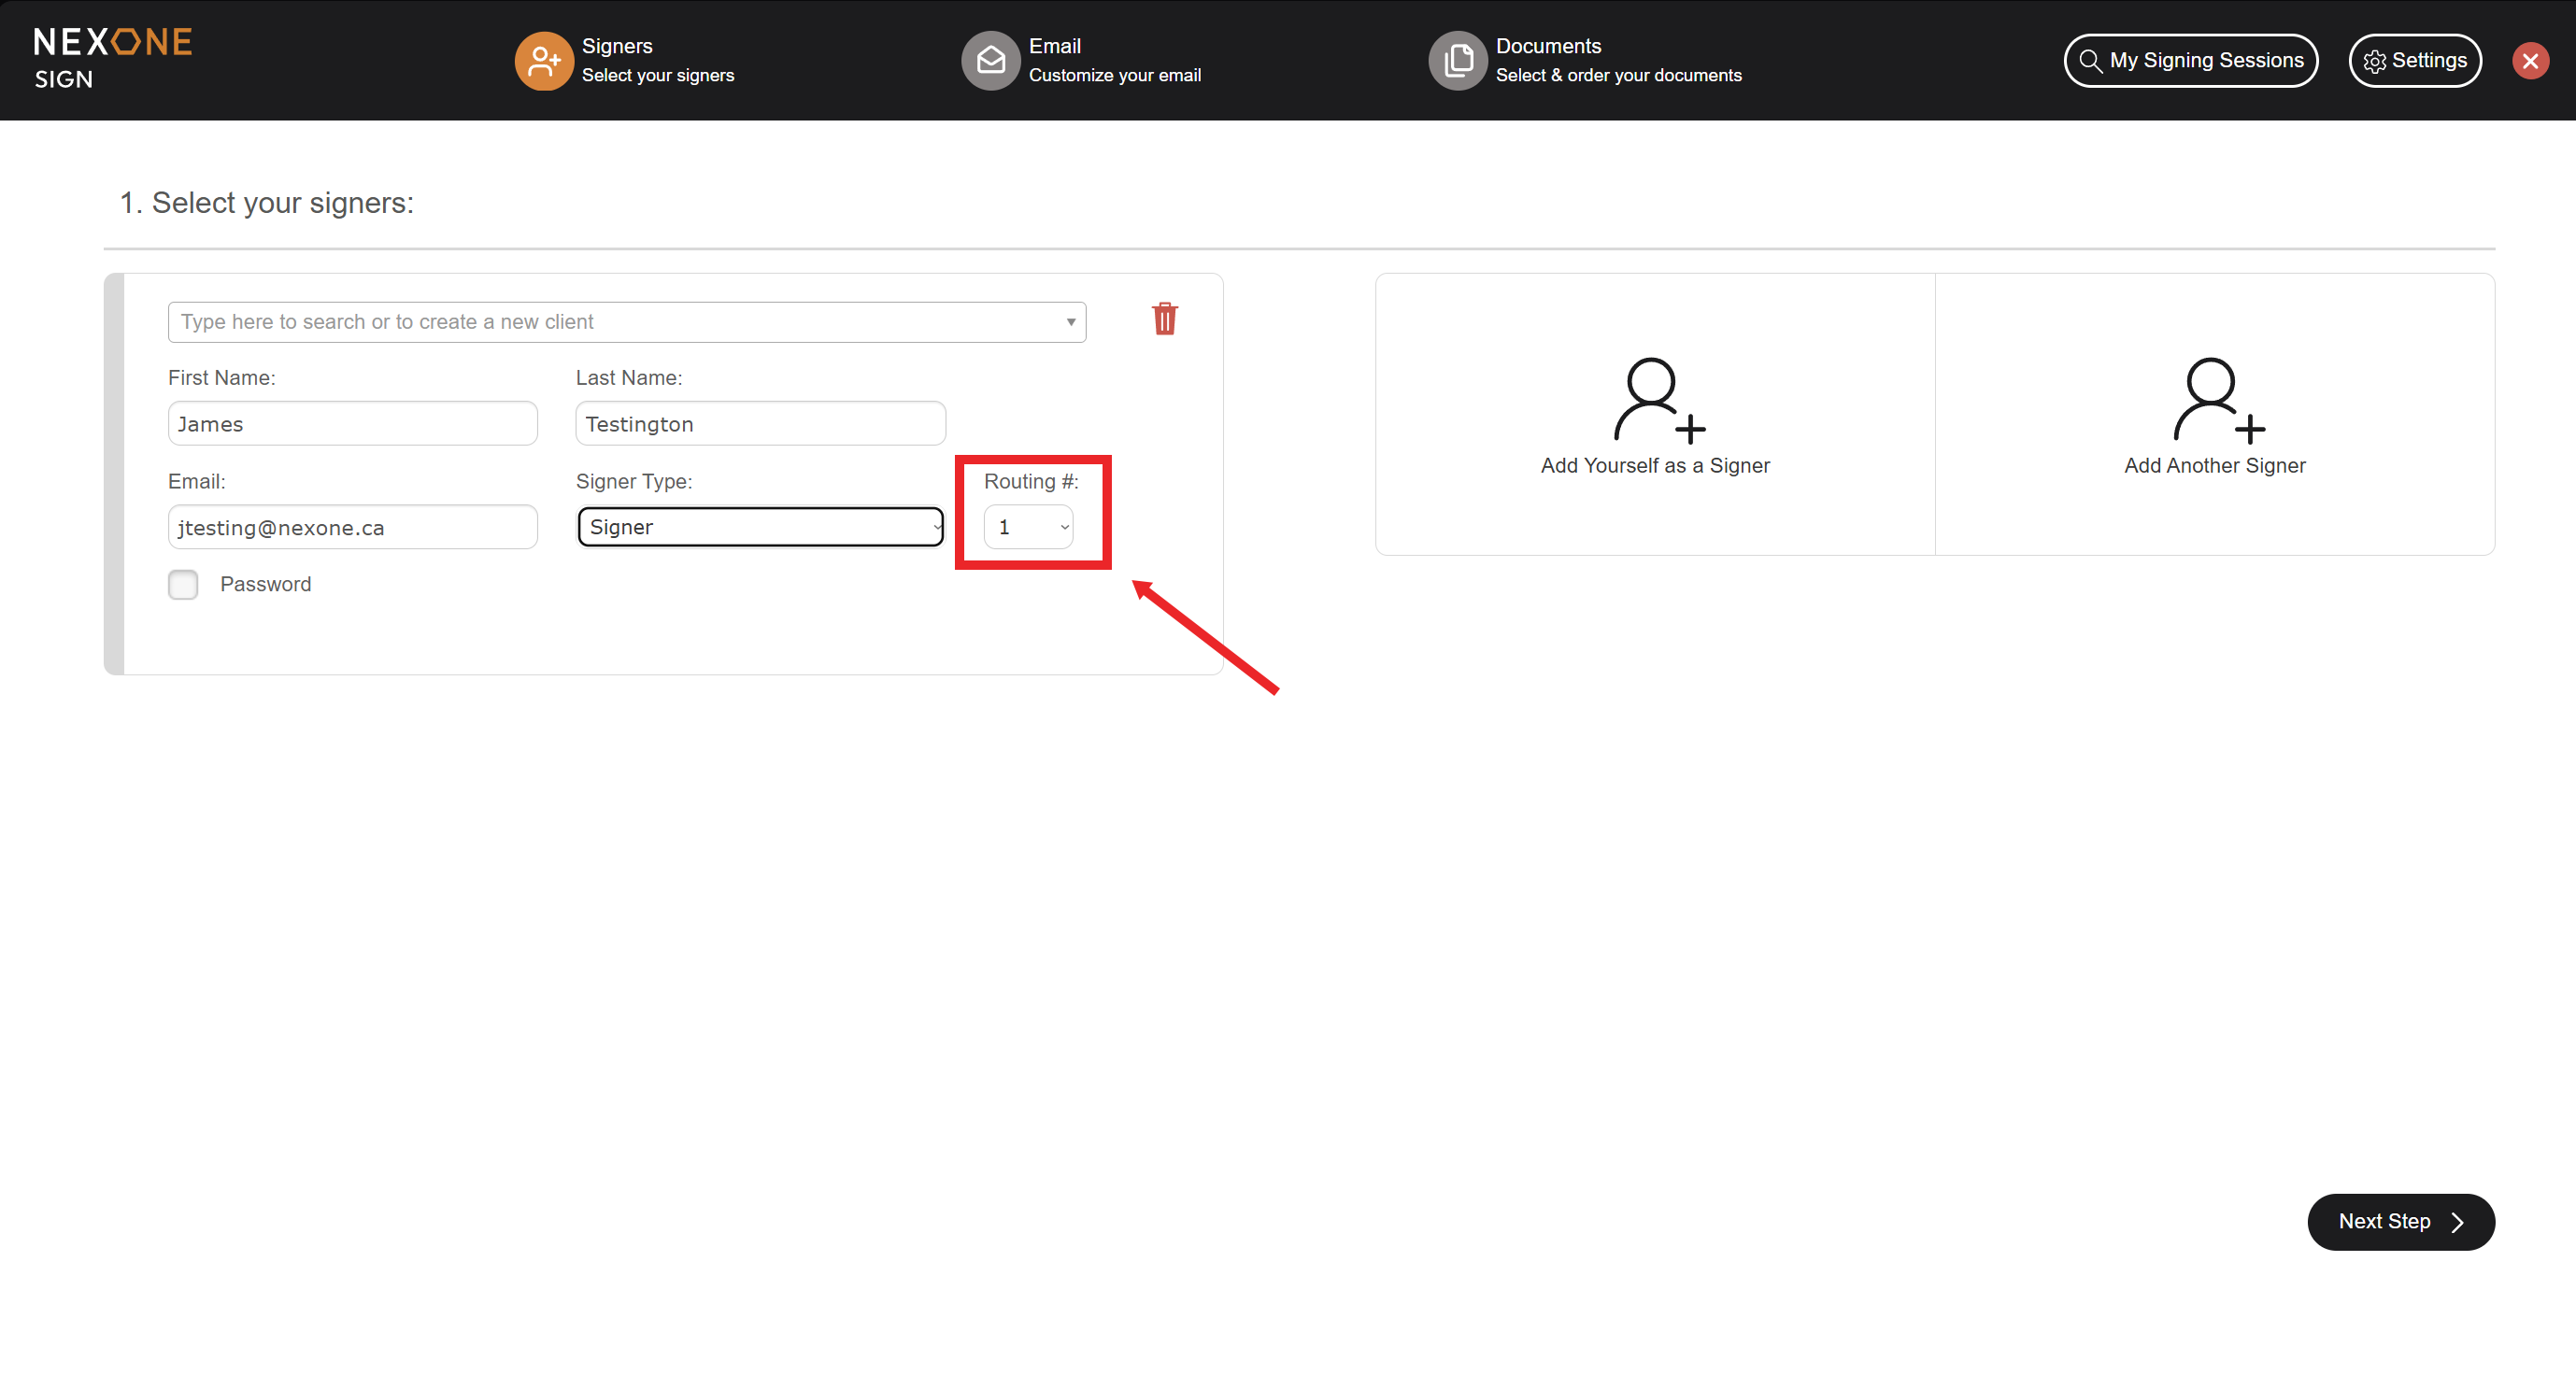Go to Documents select & order tab
2576x1389 pixels.
pyautogui.click(x=1617, y=60)
